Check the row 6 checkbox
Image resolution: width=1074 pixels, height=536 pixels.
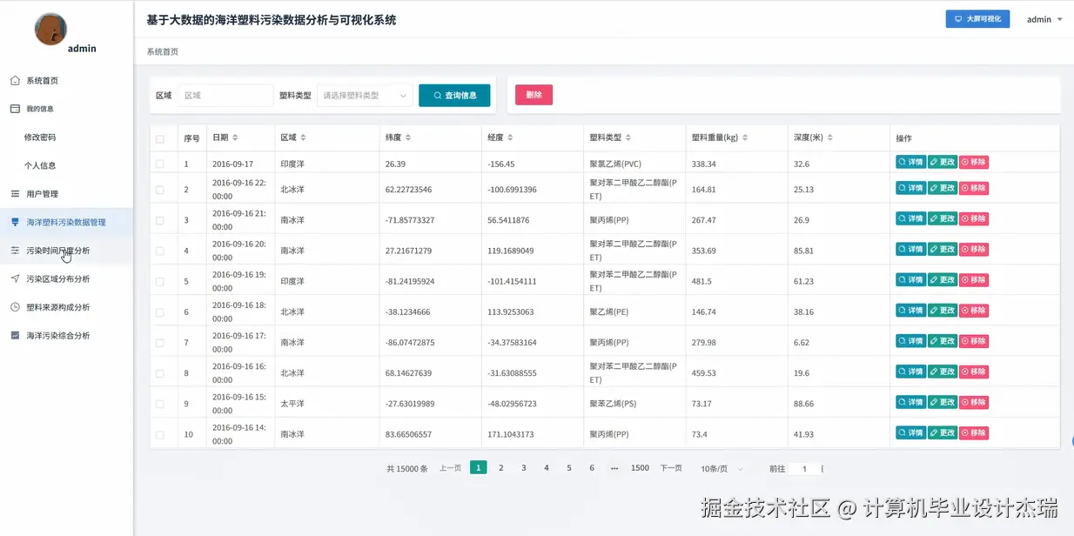coord(159,312)
